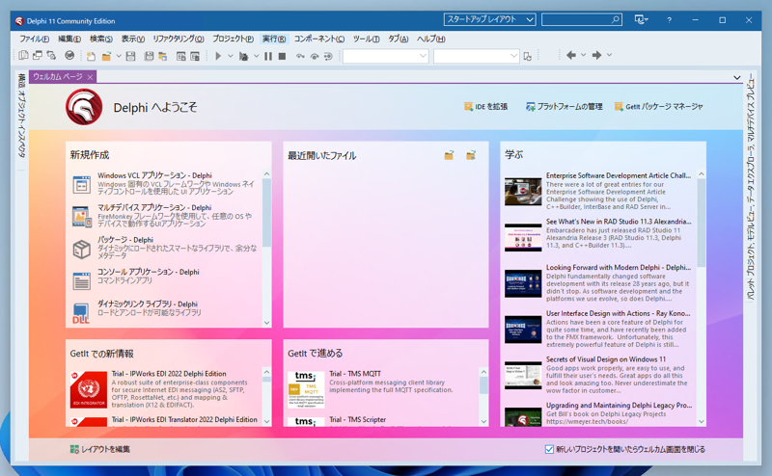Click GetIt パッケージ マネージャ link
The height and width of the screenshot is (476, 772).
658,107
